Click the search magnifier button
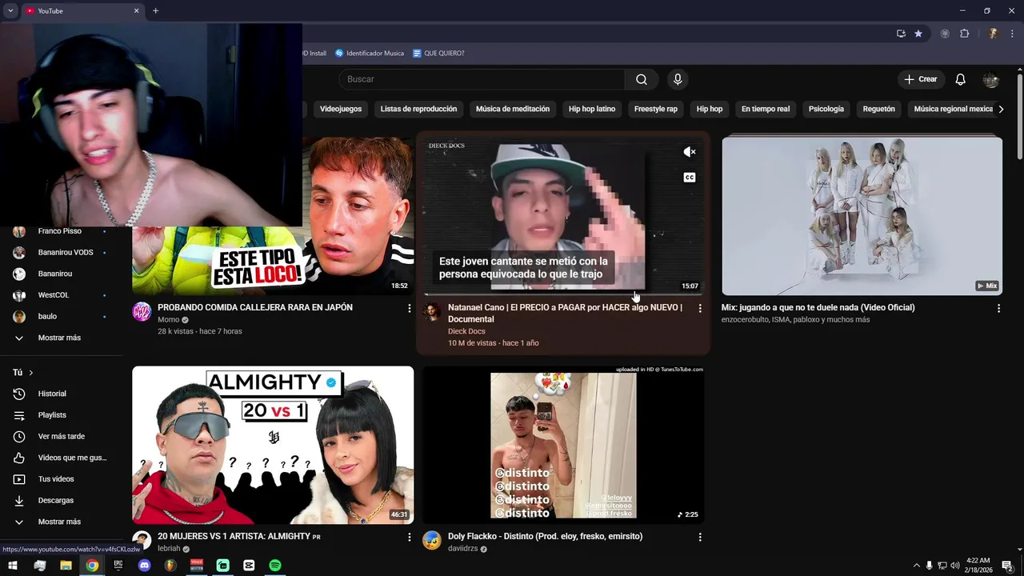 coord(642,79)
